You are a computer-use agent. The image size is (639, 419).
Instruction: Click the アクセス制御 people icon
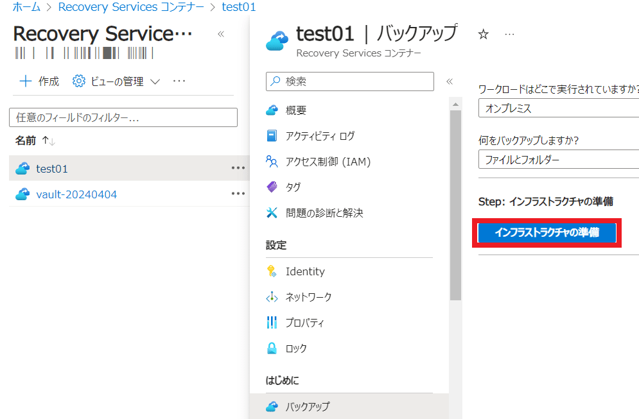[272, 161]
